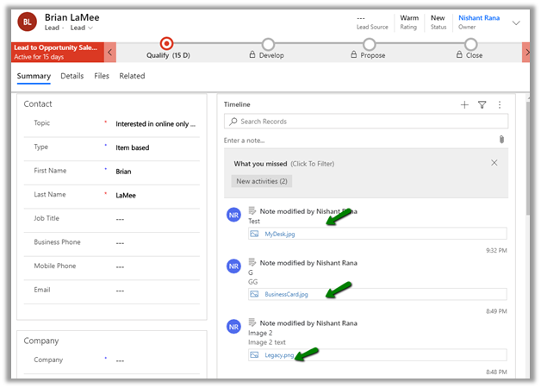This screenshot has height=388, width=541.
Task: Open timeline more options vertical ellipsis
Action: click(x=500, y=104)
